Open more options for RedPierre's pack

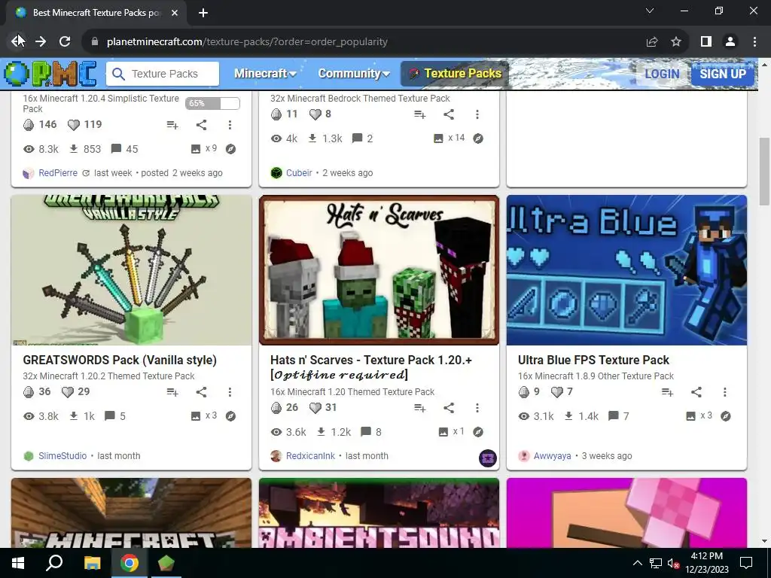tap(230, 125)
